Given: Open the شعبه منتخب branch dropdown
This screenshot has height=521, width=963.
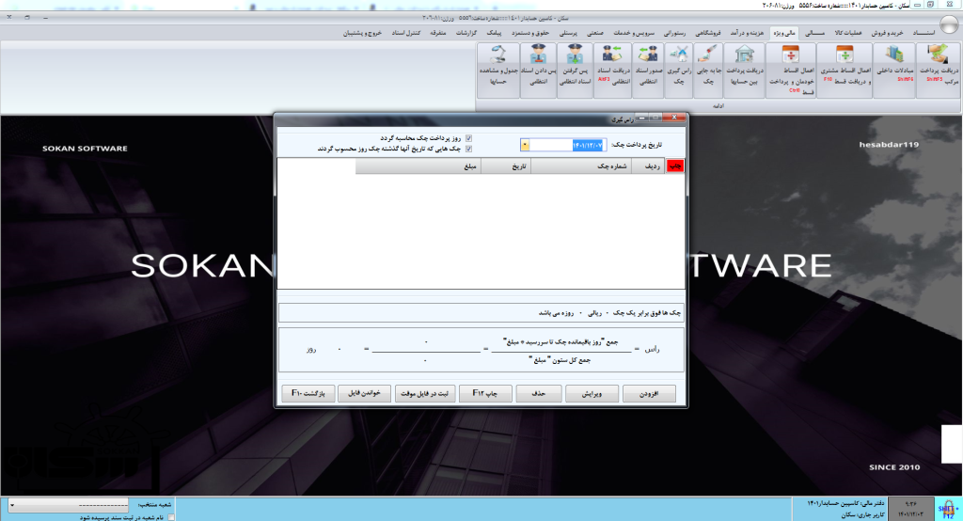Looking at the screenshot, I should point(69,506).
